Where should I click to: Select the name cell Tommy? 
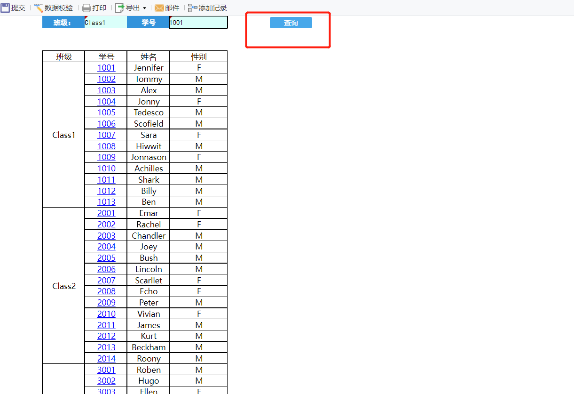149,79
